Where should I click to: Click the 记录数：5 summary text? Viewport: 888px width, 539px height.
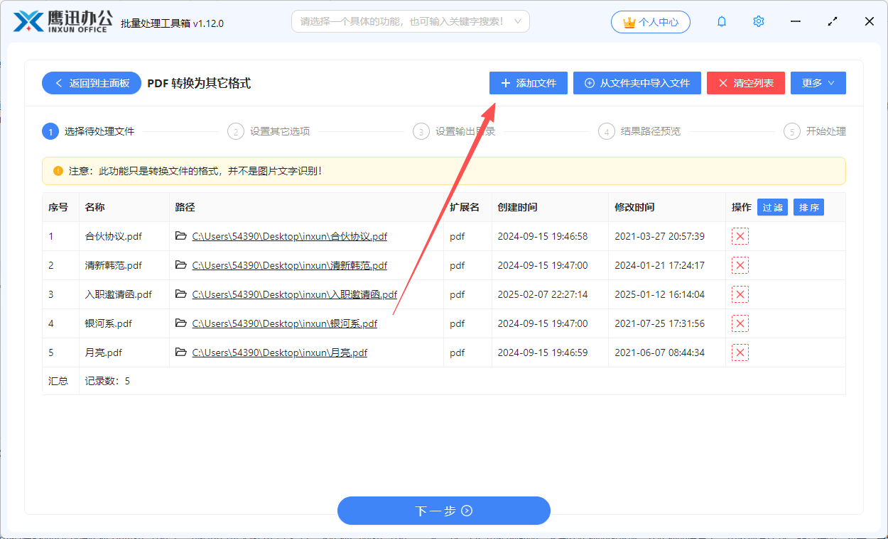[107, 381]
